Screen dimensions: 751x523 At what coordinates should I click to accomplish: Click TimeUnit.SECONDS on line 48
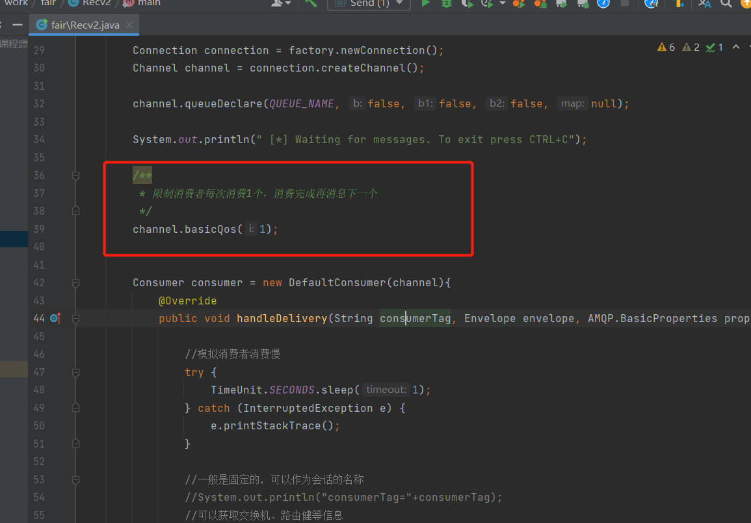point(263,390)
